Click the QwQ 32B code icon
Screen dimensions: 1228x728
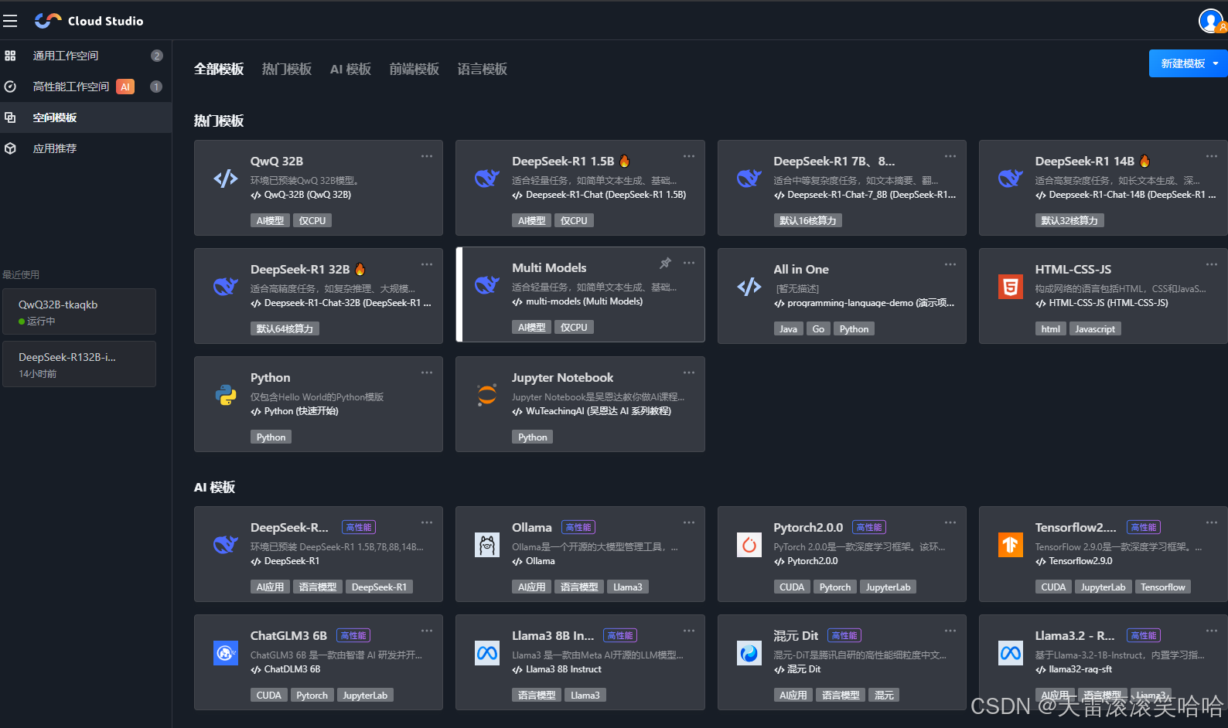pos(226,179)
